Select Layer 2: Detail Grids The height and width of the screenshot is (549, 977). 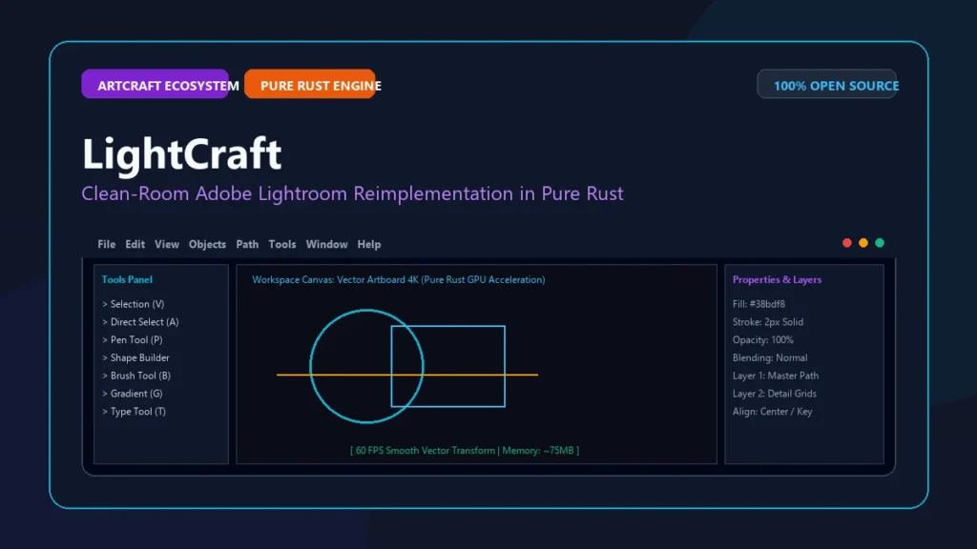775,394
